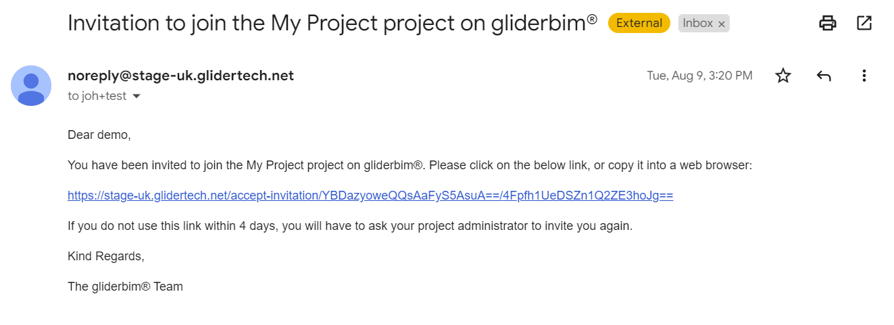This screenshot has height=325, width=894.
Task: Remove the Inbox label with its x
Action: click(722, 24)
